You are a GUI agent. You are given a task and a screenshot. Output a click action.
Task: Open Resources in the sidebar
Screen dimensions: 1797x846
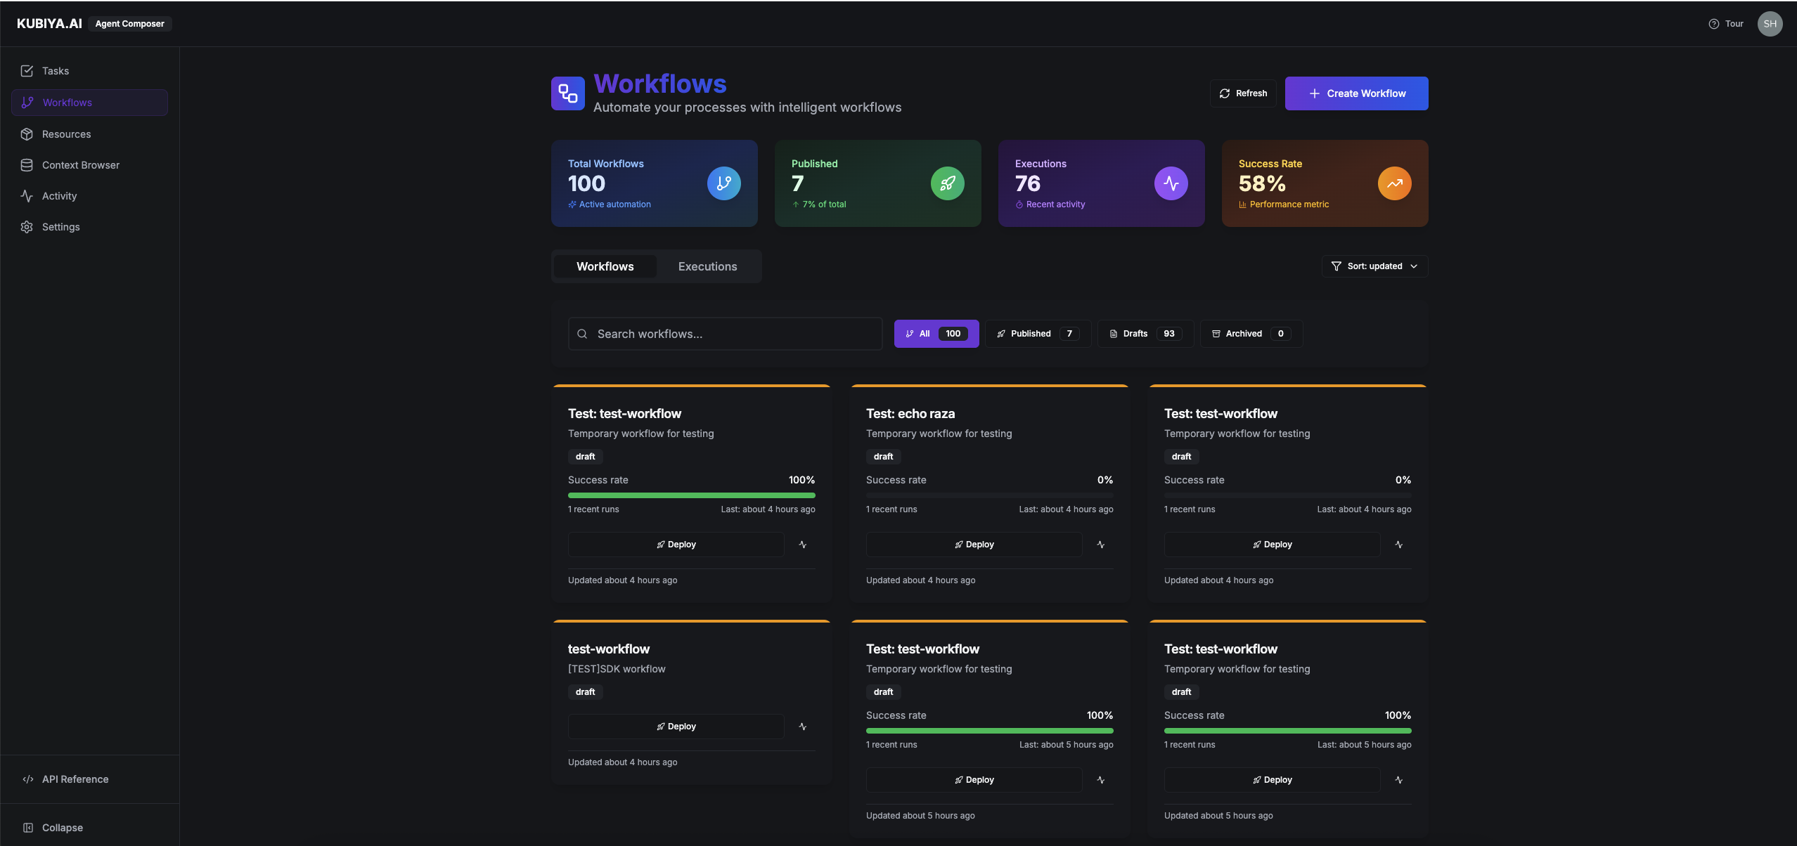[66, 134]
